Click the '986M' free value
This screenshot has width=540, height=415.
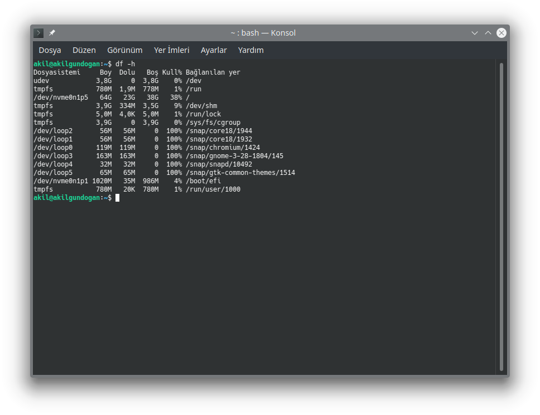(x=151, y=181)
